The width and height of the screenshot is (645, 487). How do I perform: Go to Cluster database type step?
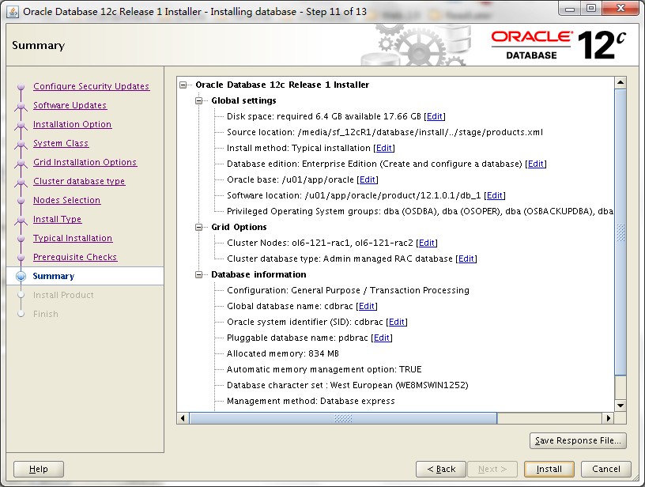coord(79,181)
